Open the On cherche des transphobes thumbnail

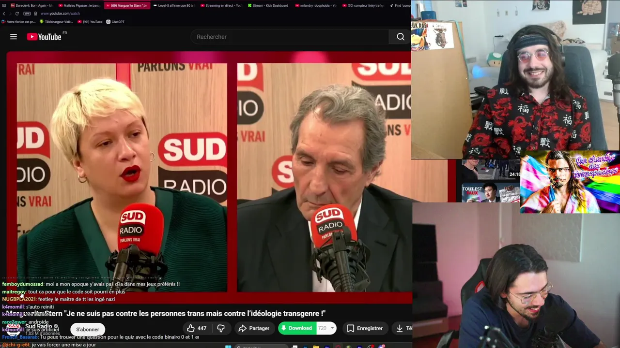click(x=570, y=182)
